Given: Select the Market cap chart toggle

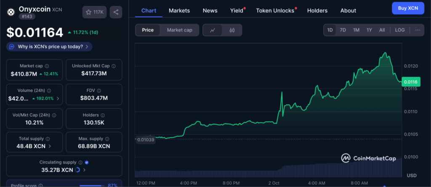Looking at the screenshot, I should (x=179, y=30).
